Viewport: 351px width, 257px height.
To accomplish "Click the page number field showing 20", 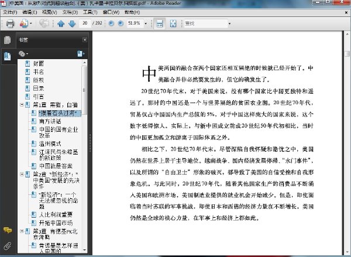I will pyautogui.click(x=85, y=23).
